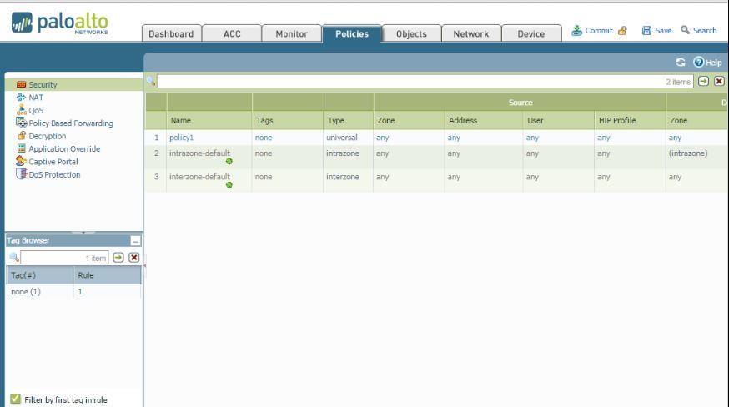Click the intrazone-default rule name

point(200,153)
